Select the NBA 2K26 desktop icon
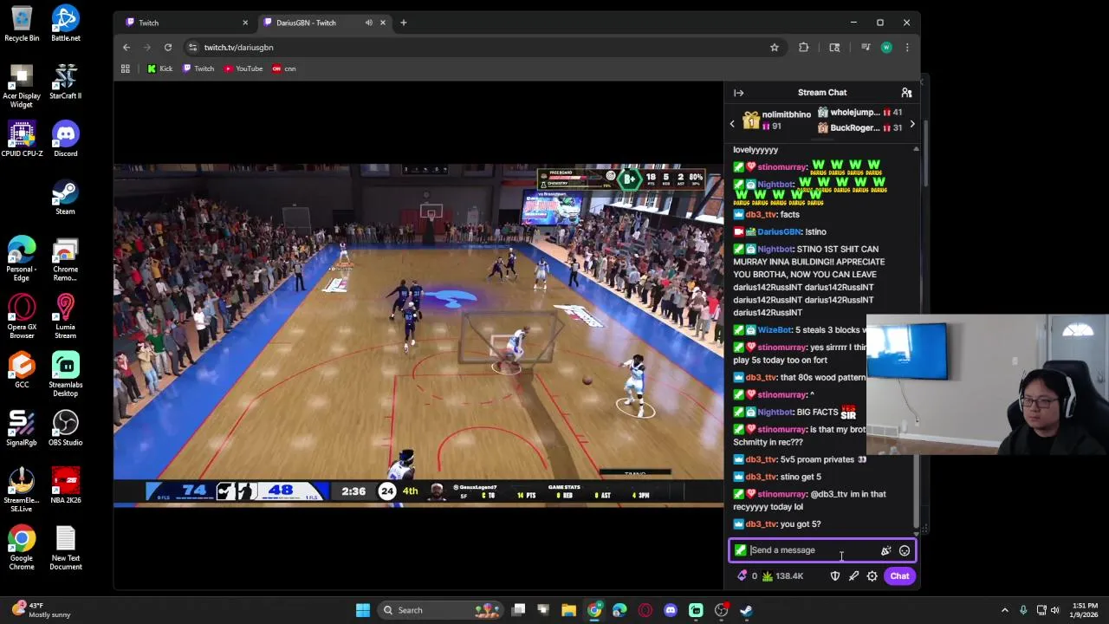Screen dimensions: 1109x624 pos(66,486)
